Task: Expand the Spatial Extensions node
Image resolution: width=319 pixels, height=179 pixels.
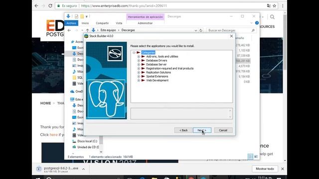Action: pos(139,77)
